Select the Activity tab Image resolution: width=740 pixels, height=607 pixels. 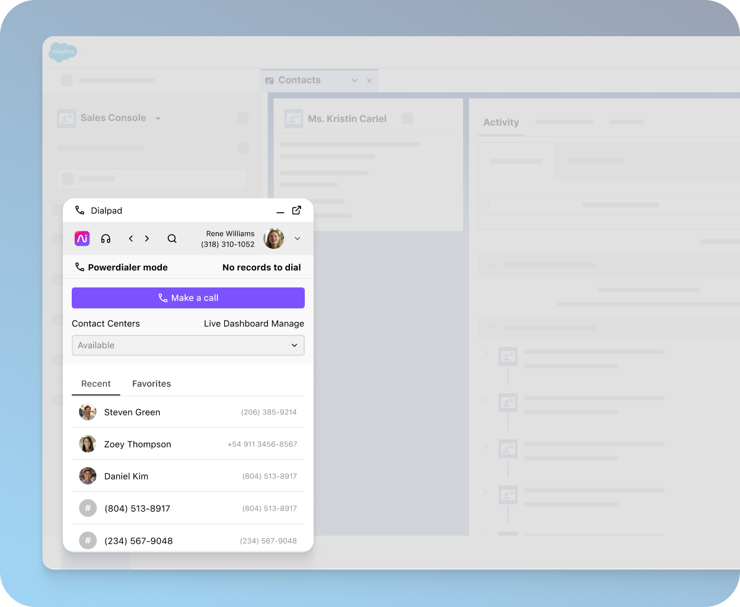tap(501, 123)
